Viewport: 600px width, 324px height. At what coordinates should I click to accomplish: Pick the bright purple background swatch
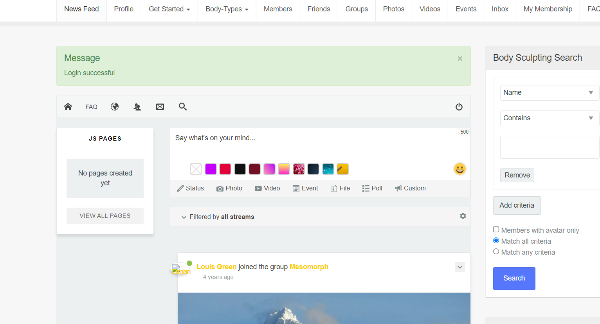(x=211, y=169)
